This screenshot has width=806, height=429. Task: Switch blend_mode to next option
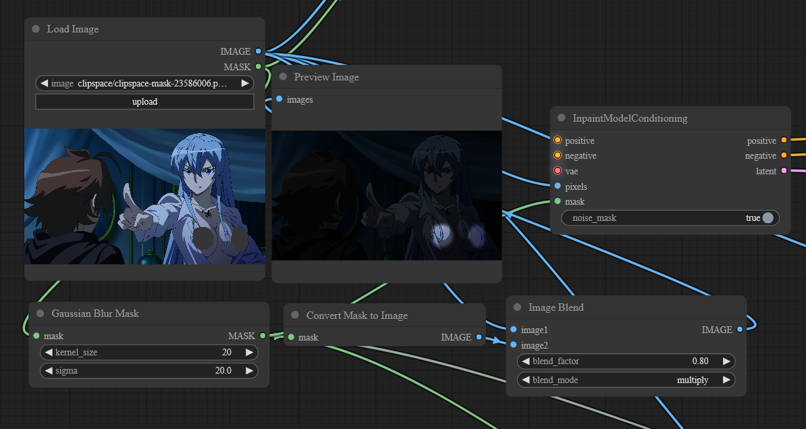[726, 380]
